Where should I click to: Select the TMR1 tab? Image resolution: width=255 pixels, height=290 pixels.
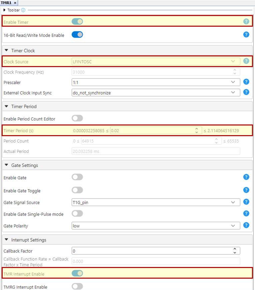(x=6, y=2)
